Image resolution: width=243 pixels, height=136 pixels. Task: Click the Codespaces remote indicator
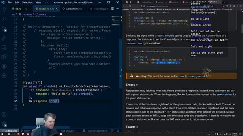tap(9, 131)
